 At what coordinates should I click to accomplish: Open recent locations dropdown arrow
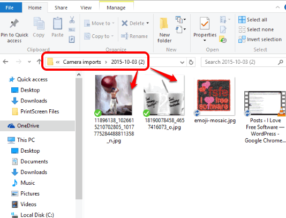point(29,62)
